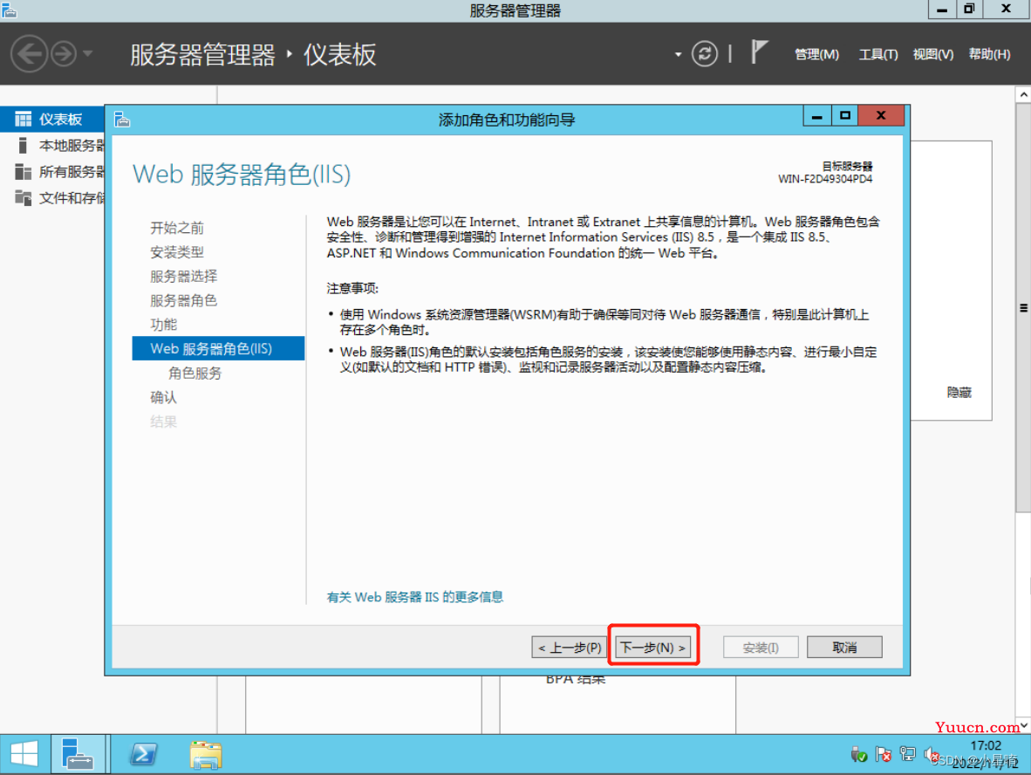Click the target server name WIN-F2D49304PD4
Screen dimensions: 1031x775
tap(825, 179)
